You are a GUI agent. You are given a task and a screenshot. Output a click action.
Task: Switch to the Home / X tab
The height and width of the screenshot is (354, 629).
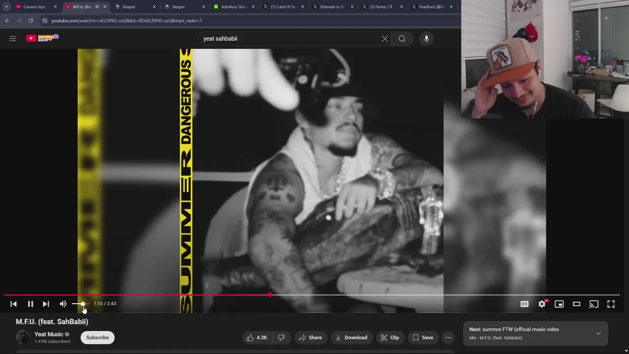coord(381,7)
